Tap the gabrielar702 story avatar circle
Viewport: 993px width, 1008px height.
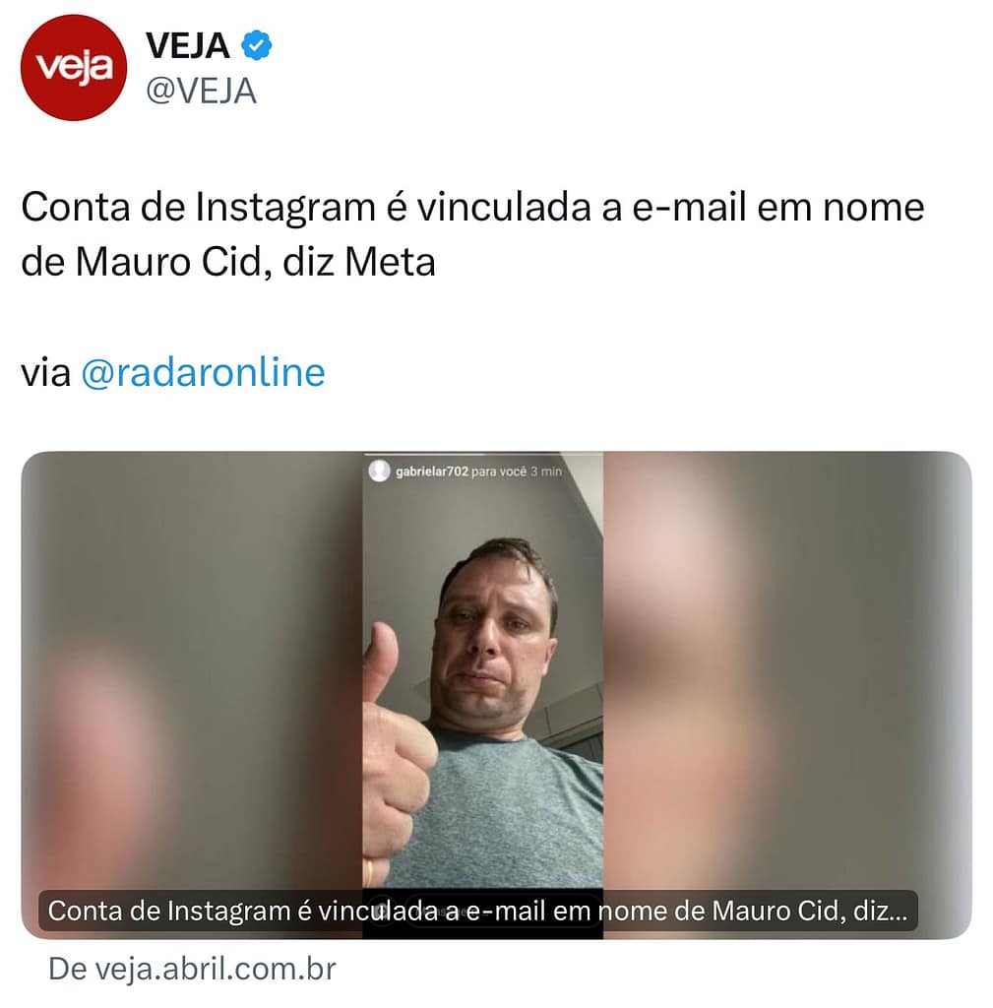coord(379,471)
